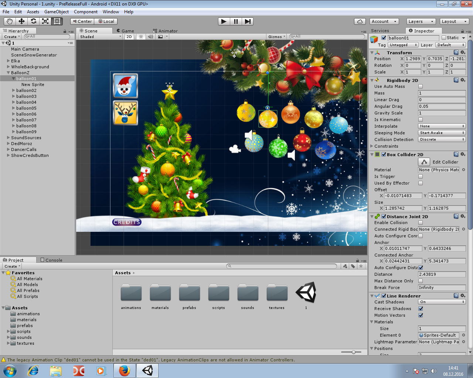
Task: Pick material with the object selector circle
Action: (x=463, y=170)
